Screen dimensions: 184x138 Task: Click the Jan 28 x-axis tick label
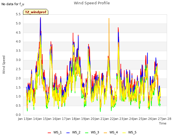(166, 119)
